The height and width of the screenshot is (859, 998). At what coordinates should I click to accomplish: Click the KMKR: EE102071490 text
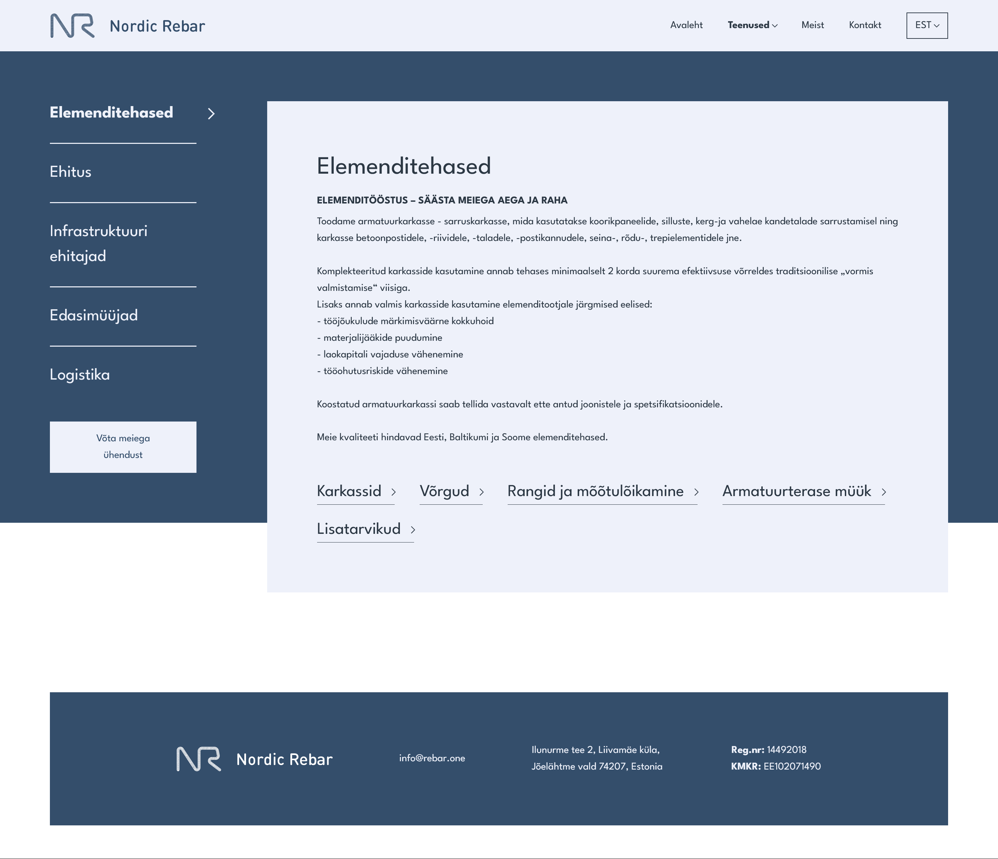[776, 766]
